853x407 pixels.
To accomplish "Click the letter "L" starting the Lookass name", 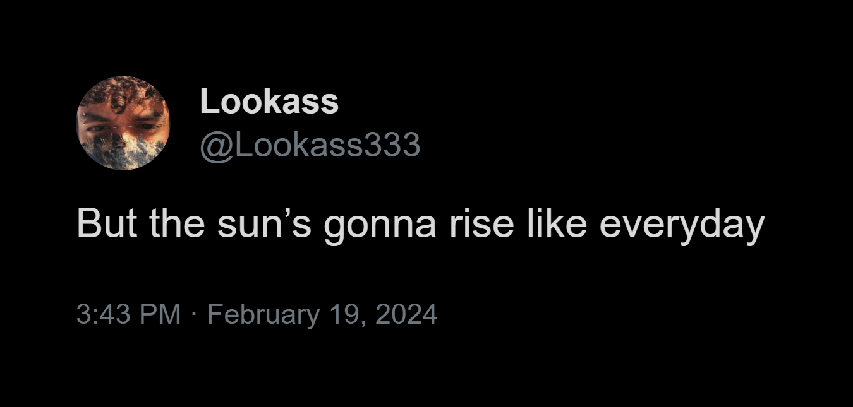I will click(208, 102).
